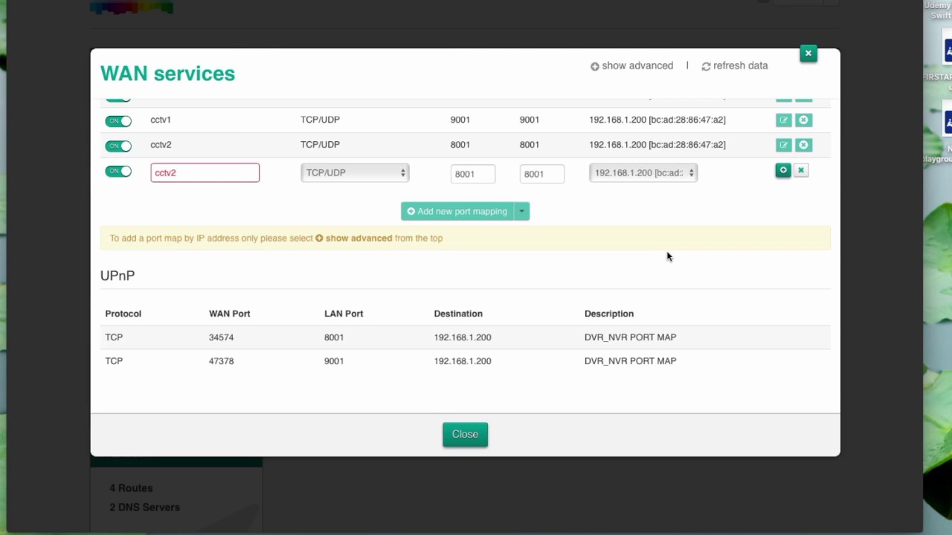
Task: Click the second 8001 LAN port input
Action: coord(541,174)
